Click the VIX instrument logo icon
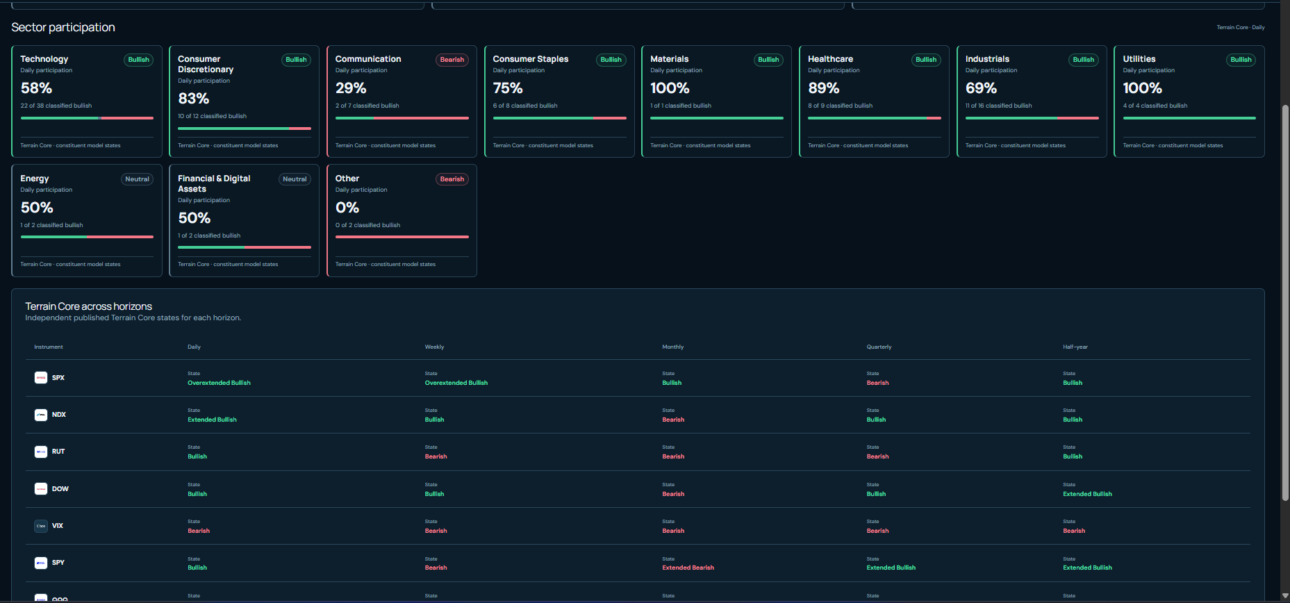Screen dimensions: 1290x603 41,526
